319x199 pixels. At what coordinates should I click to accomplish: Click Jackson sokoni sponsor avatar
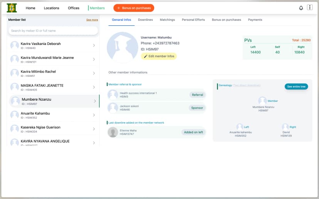pos(113,108)
